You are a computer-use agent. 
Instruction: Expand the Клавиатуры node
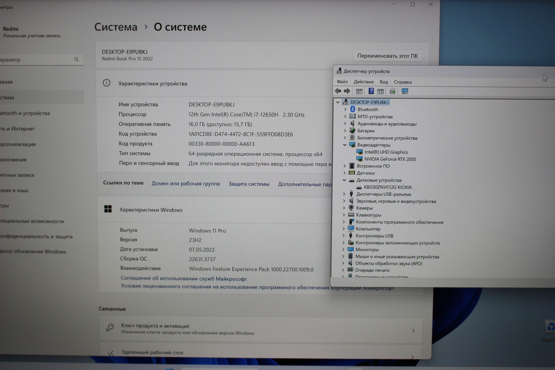[x=344, y=215]
